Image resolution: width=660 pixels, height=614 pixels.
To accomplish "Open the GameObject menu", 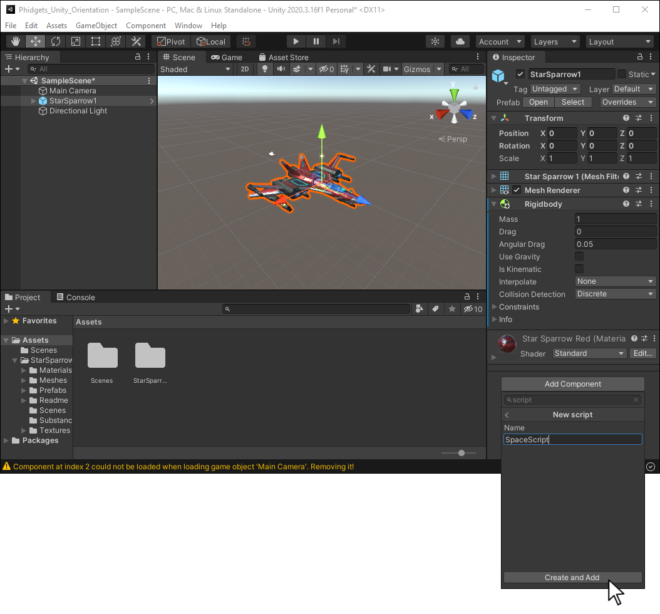I will [96, 25].
